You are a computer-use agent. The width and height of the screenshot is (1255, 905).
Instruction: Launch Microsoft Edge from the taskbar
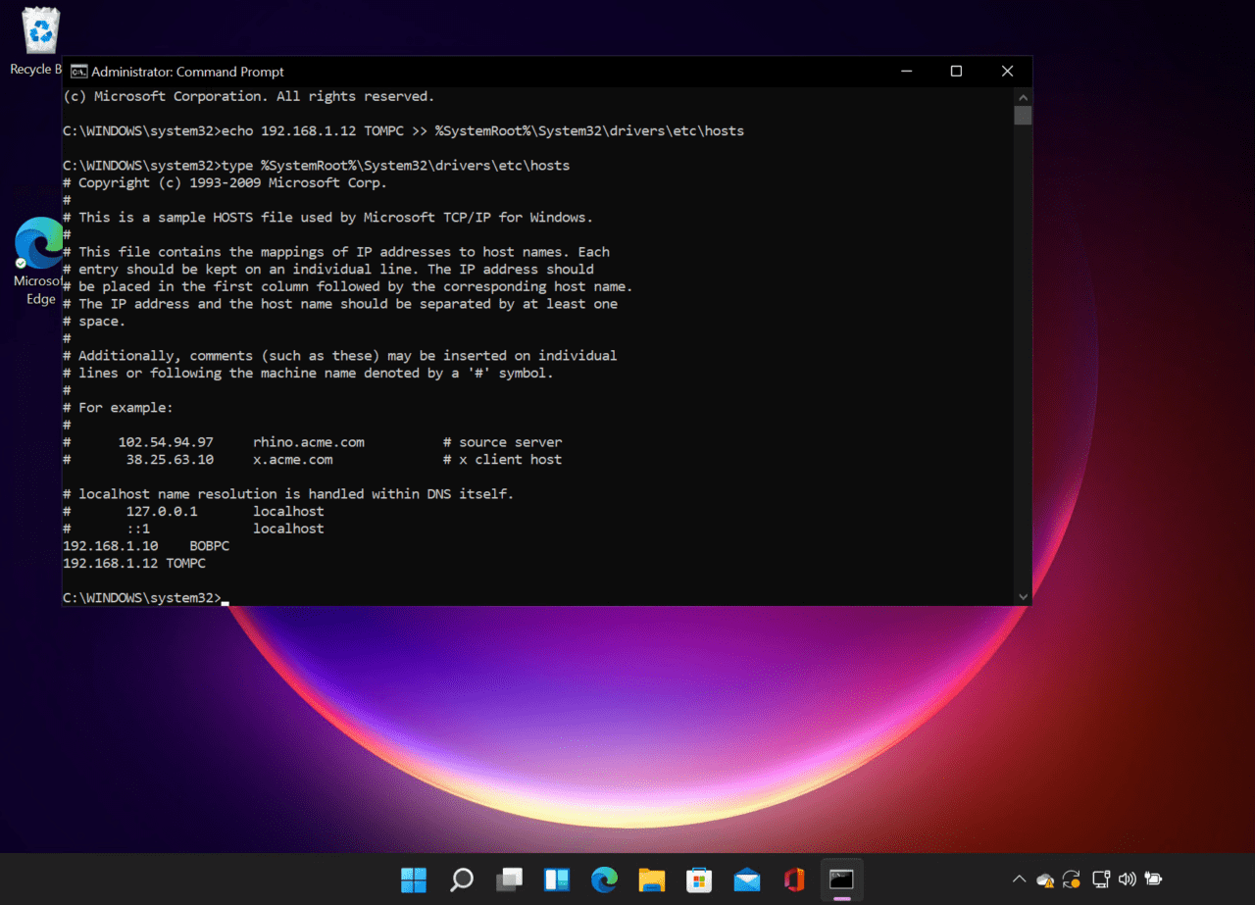604,880
